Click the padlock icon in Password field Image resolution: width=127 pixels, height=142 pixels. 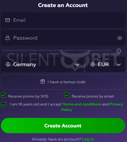(8, 38)
